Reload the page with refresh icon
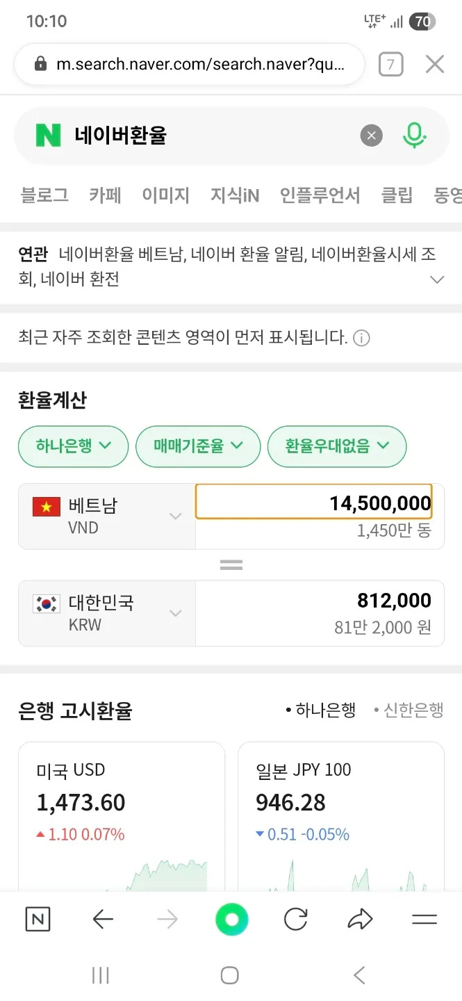This screenshot has height=1001, width=462. pyautogui.click(x=296, y=920)
